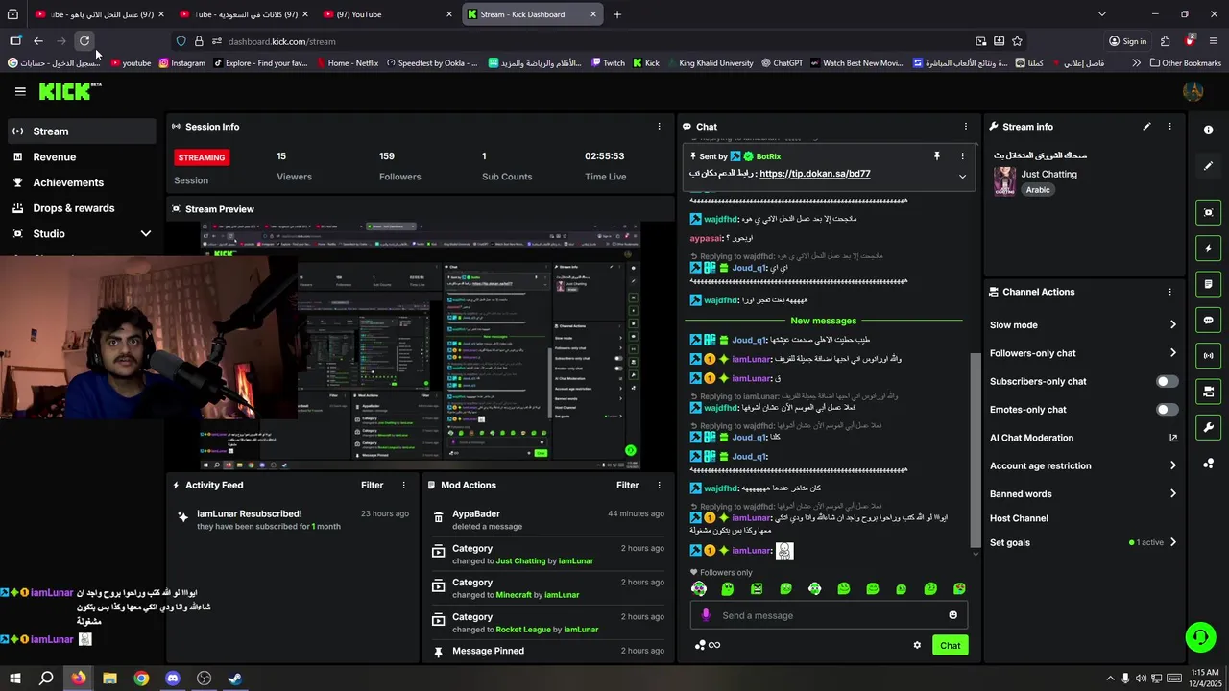1229x691 pixels.
Task: Unpin the BotRix pinned message
Action: 937,155
